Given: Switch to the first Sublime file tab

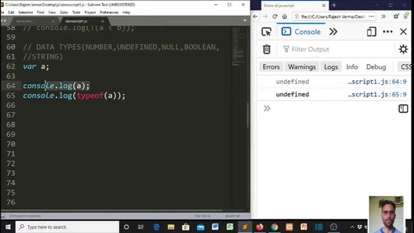Looking at the screenshot, I should 33,21.
